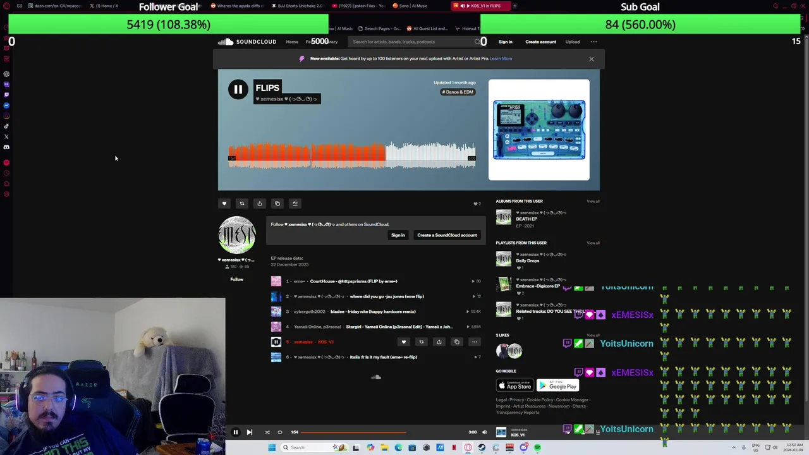Viewport: 809px width, 455px height.
Task: Click Sign in in the SoundCloud header
Action: pos(506,42)
